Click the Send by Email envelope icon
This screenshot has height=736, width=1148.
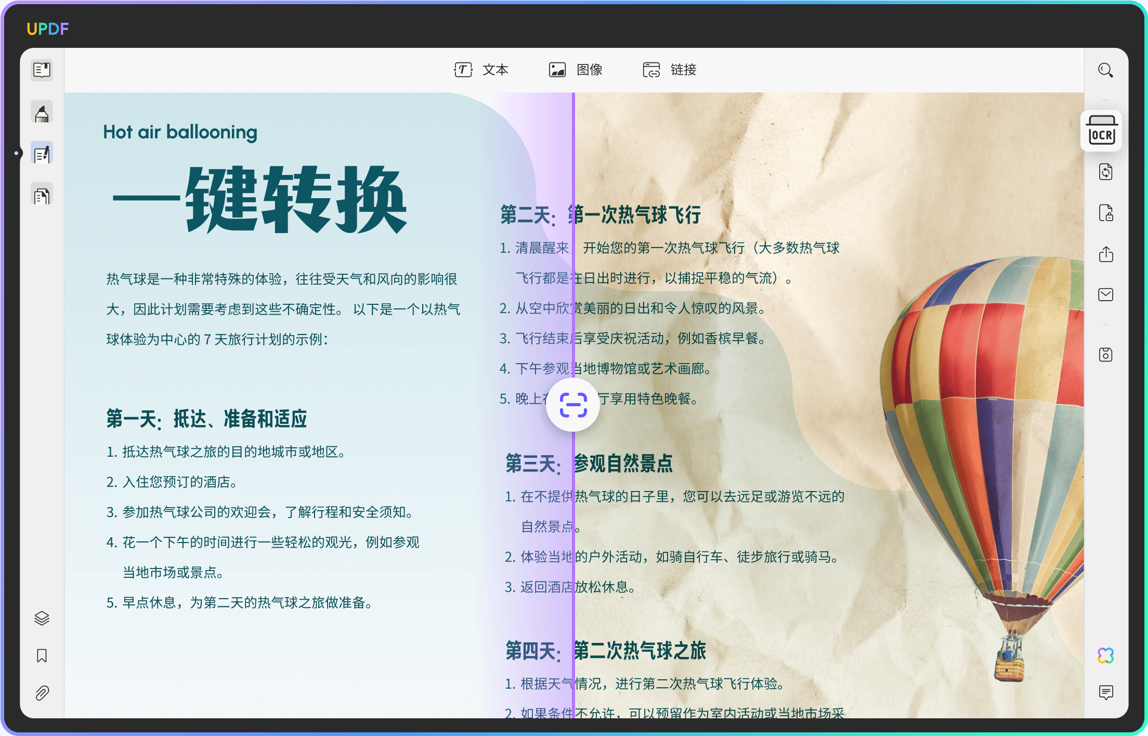click(x=1106, y=295)
